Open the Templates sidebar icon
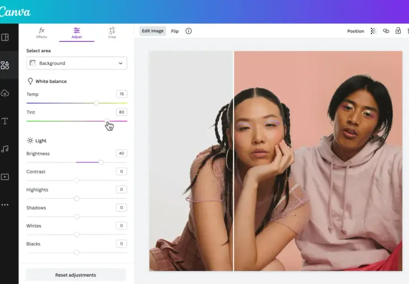This screenshot has width=409, height=284. (5, 37)
